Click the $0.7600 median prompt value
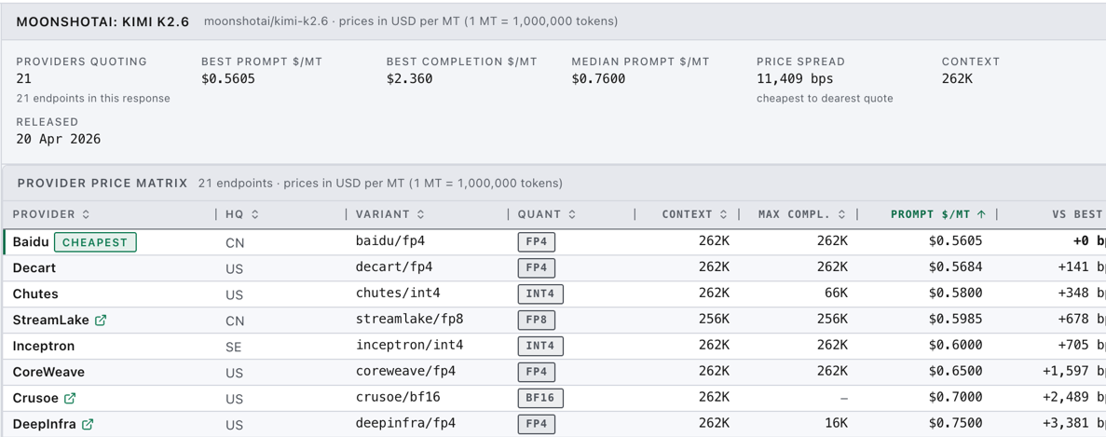The height and width of the screenshot is (437, 1106). pos(598,79)
